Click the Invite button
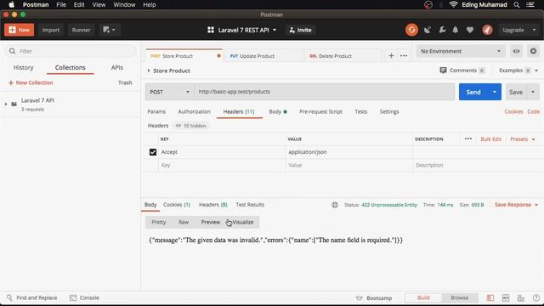The height and width of the screenshot is (306, 544). (300, 31)
